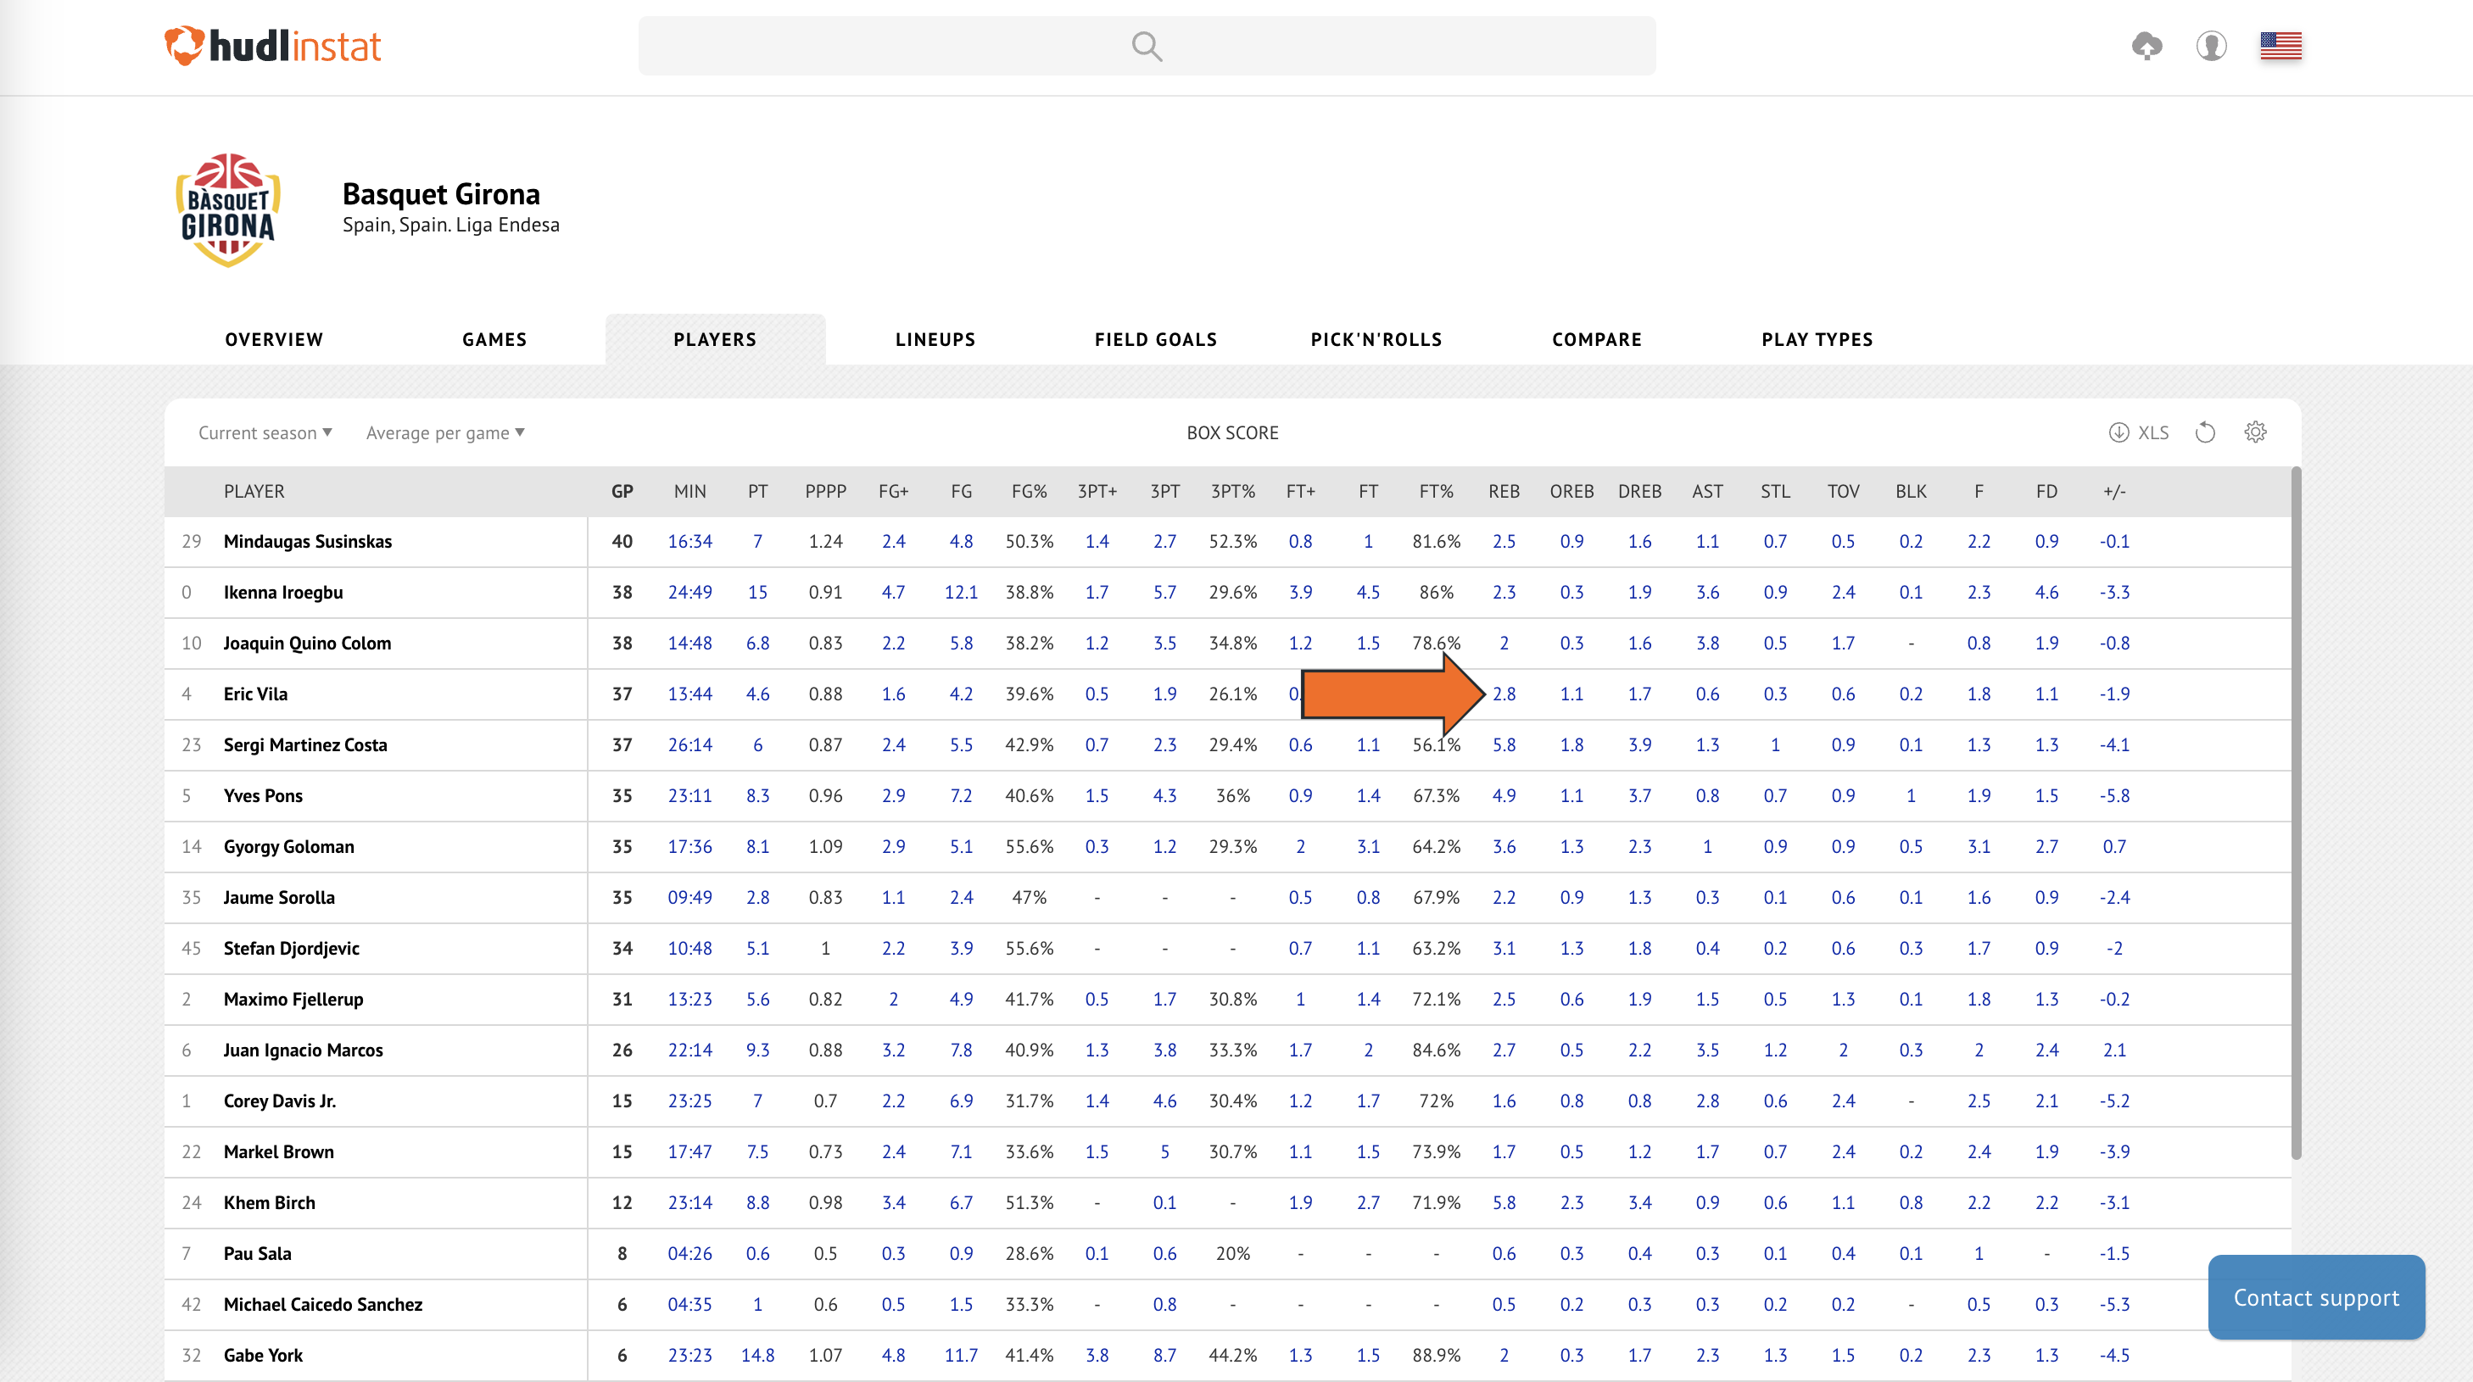Click Markel Brown's 17:47 minutes value

(689, 1151)
